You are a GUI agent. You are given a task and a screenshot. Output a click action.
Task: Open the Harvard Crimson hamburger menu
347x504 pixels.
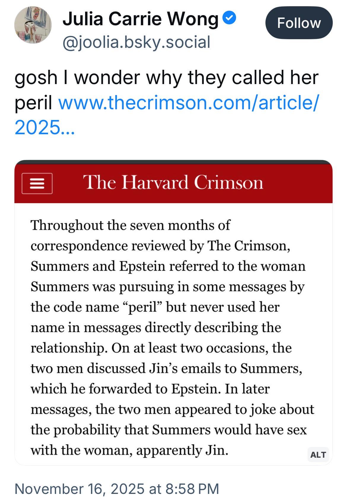click(x=37, y=183)
